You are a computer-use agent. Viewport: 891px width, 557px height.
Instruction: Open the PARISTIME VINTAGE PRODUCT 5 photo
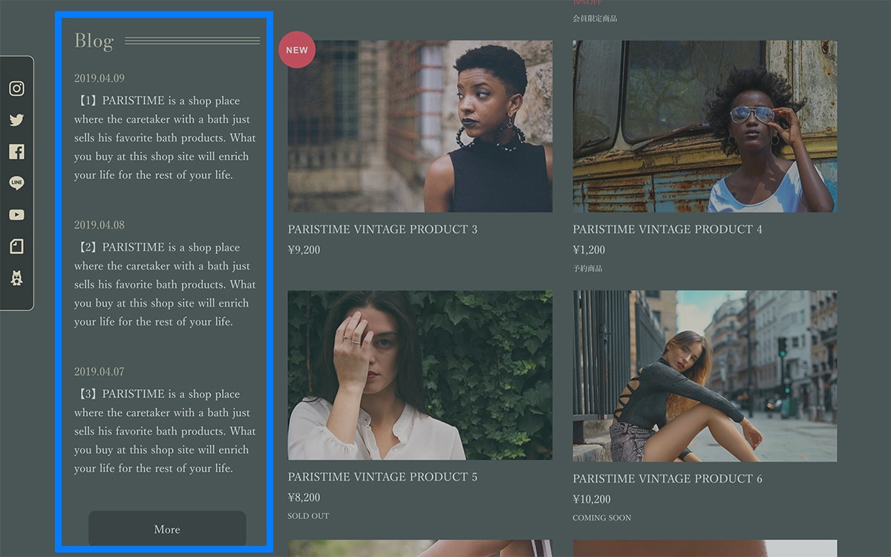pos(420,375)
